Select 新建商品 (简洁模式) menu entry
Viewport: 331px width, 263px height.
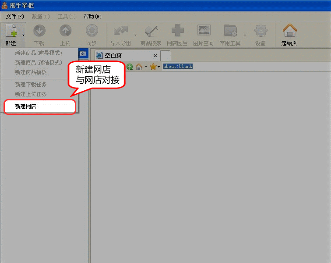click(x=39, y=63)
